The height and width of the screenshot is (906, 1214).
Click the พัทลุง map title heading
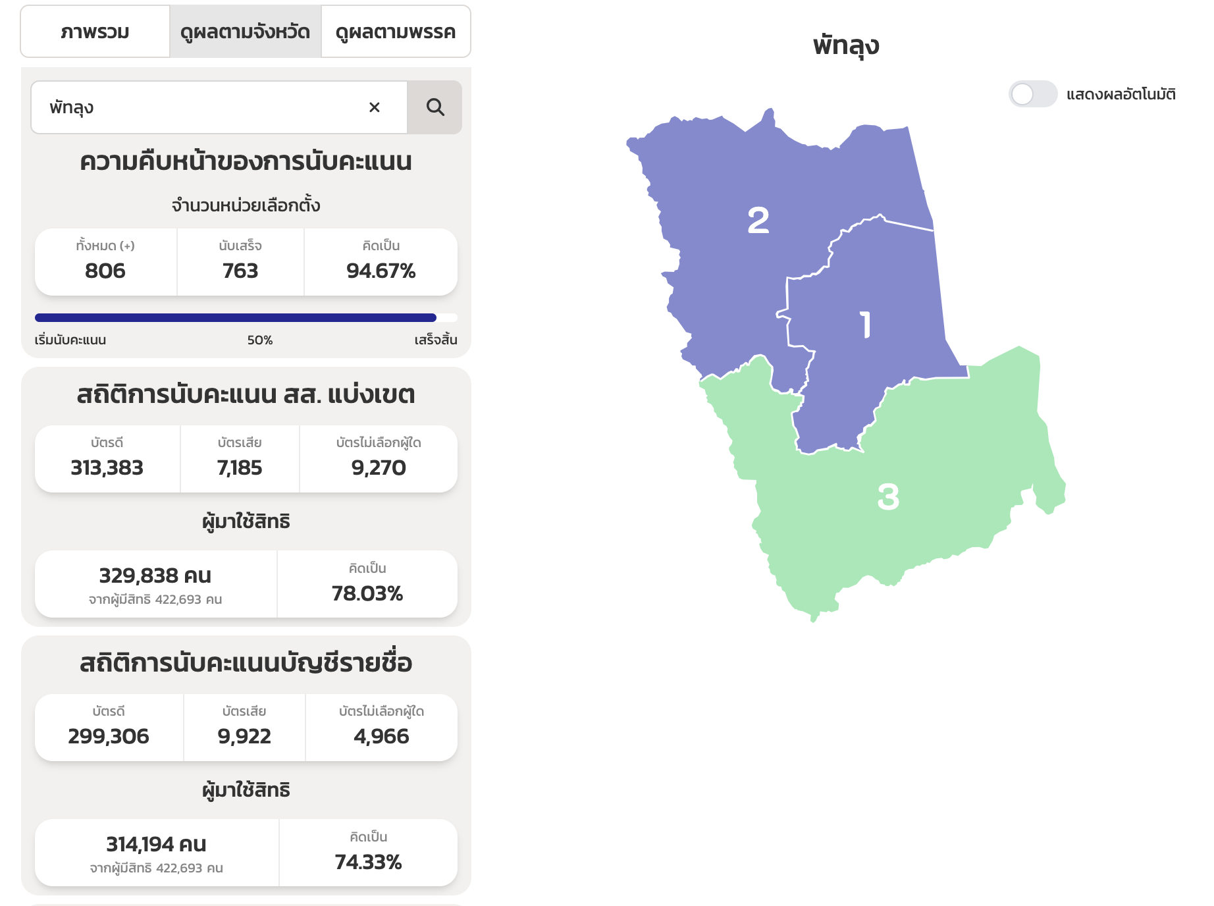coord(846,45)
